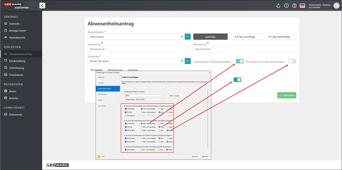Clear the Jahresurlaub selection with X
342x170 pixels.
(x=182, y=36)
